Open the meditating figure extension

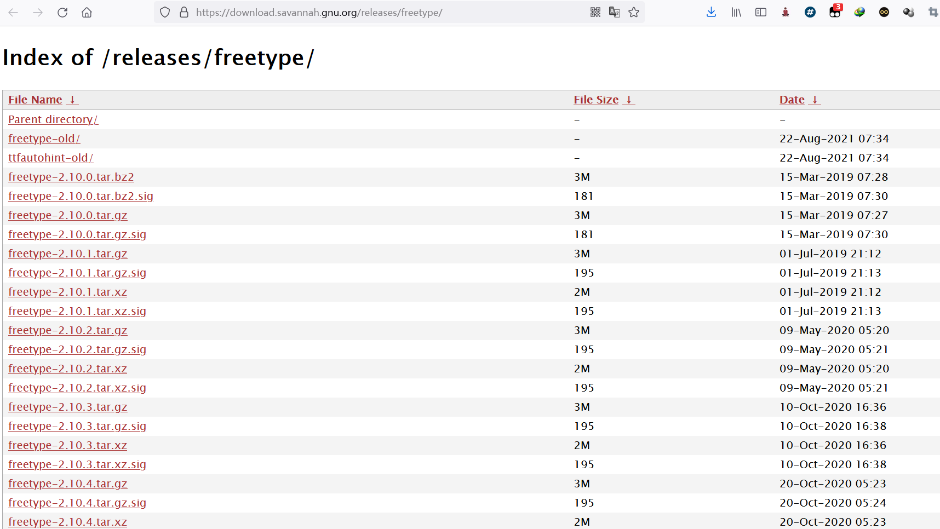click(786, 12)
